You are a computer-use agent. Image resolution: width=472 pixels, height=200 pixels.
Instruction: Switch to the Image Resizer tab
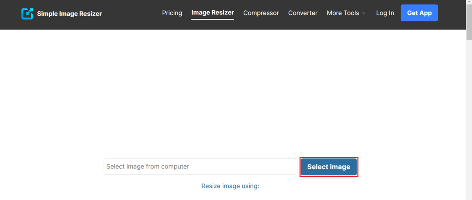tap(212, 13)
